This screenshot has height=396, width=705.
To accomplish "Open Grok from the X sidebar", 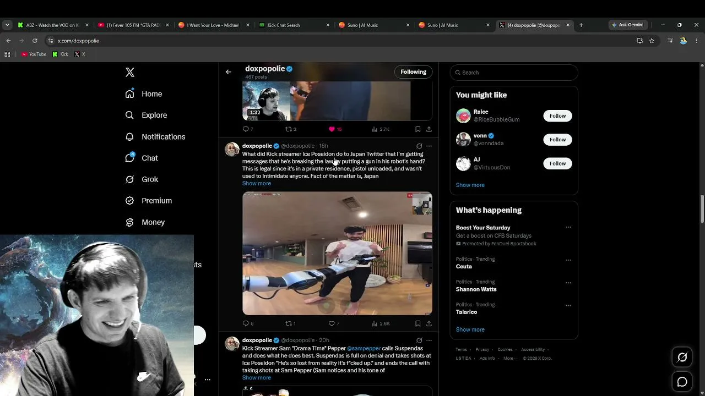I will point(142,179).
